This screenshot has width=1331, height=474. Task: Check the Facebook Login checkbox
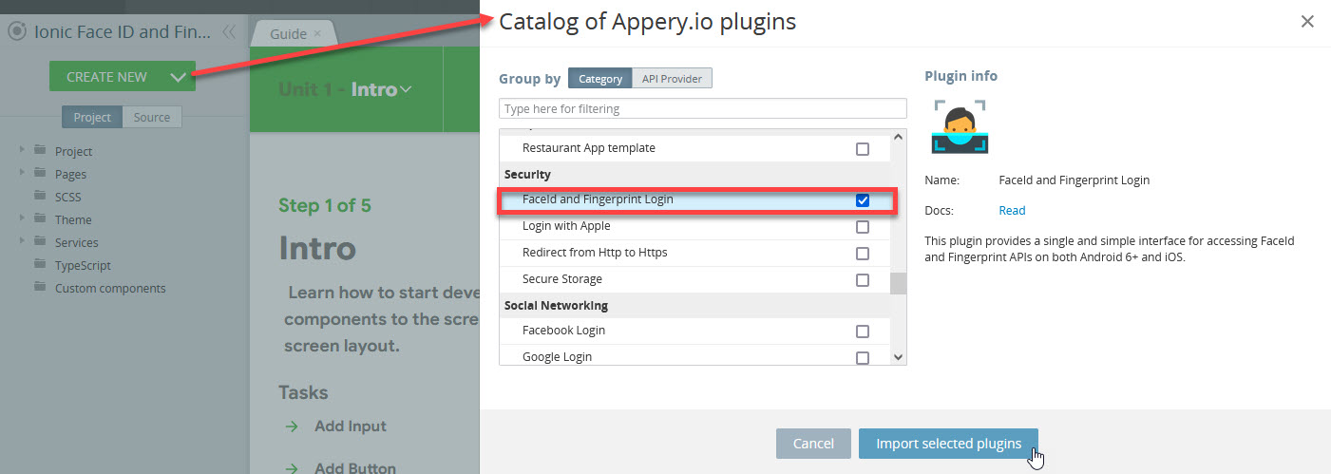(x=863, y=332)
